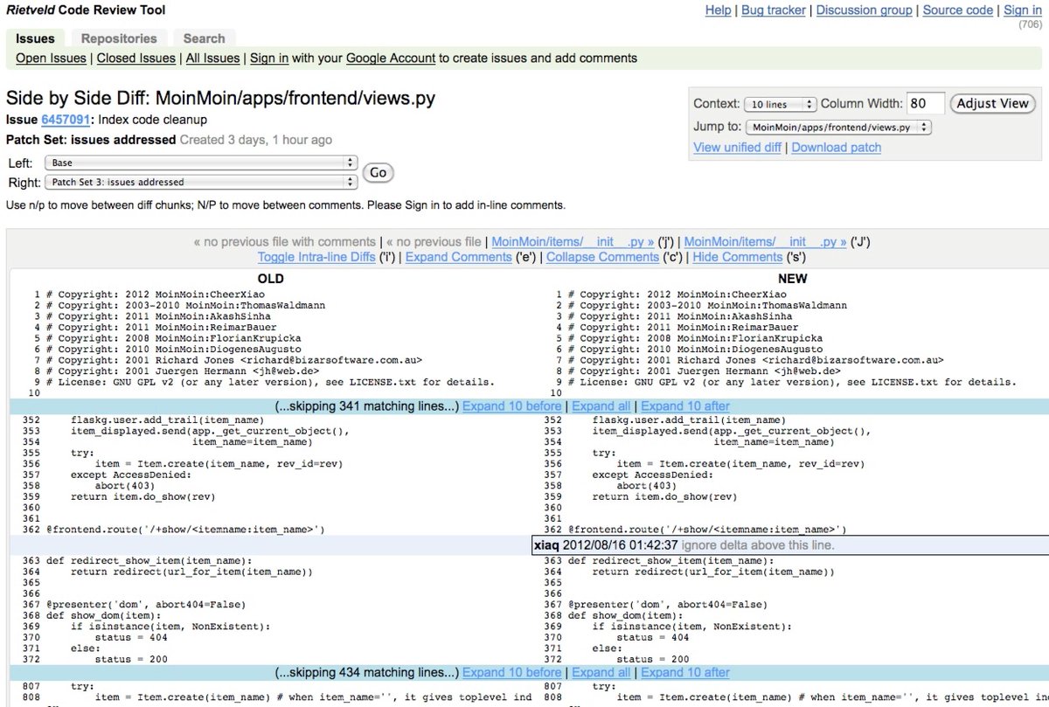Expand all in the 341 skipped lines bar
Image resolution: width=1049 pixels, height=707 pixels.
click(x=601, y=406)
